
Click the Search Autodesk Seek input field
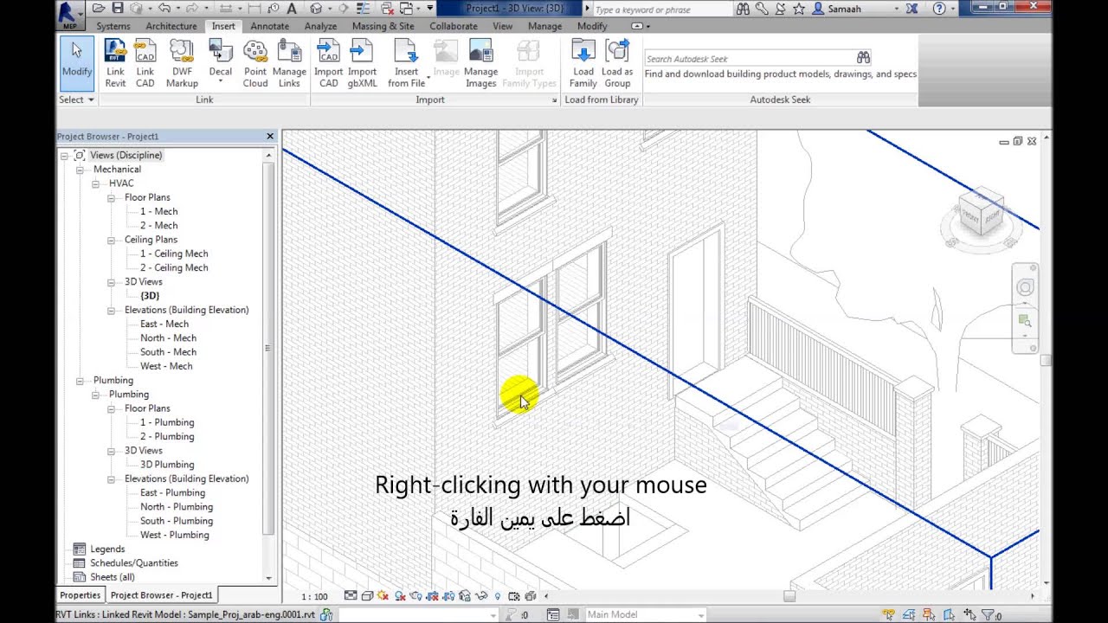[x=750, y=59]
